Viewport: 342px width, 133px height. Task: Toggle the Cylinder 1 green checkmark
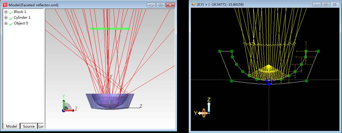point(10,18)
